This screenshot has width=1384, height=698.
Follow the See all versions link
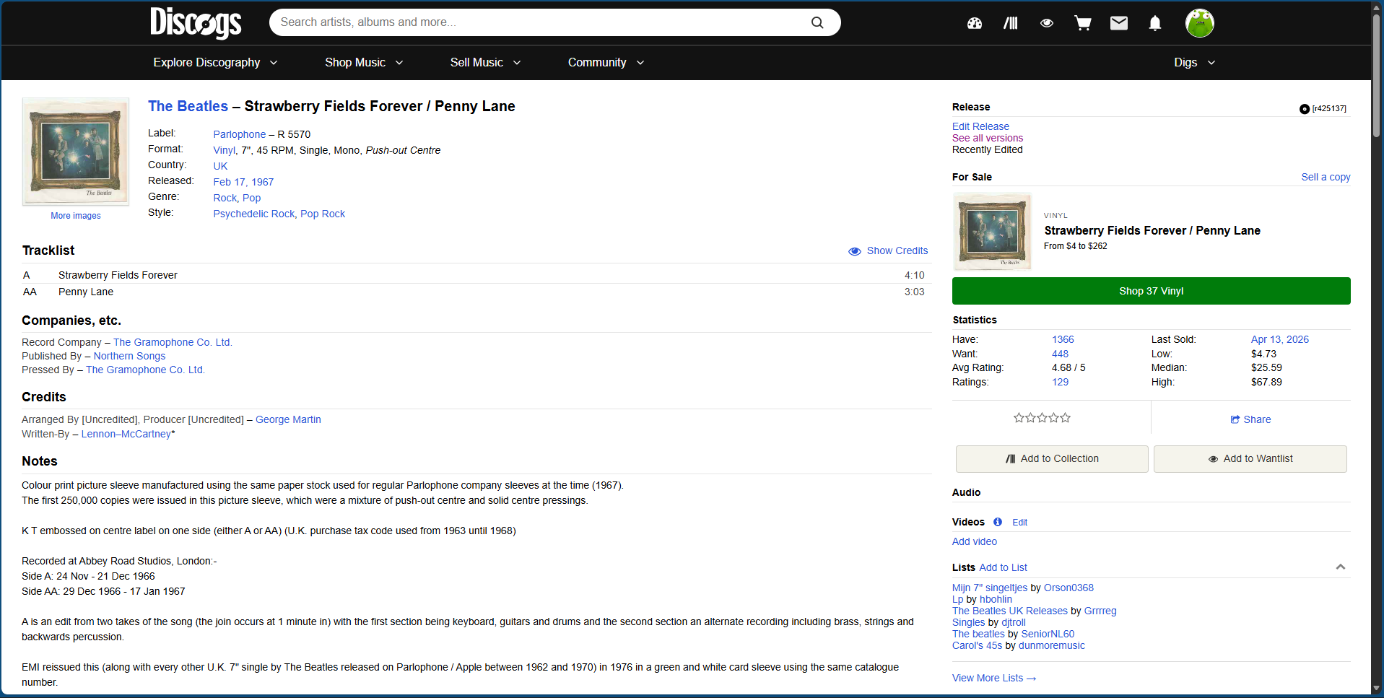point(987,138)
